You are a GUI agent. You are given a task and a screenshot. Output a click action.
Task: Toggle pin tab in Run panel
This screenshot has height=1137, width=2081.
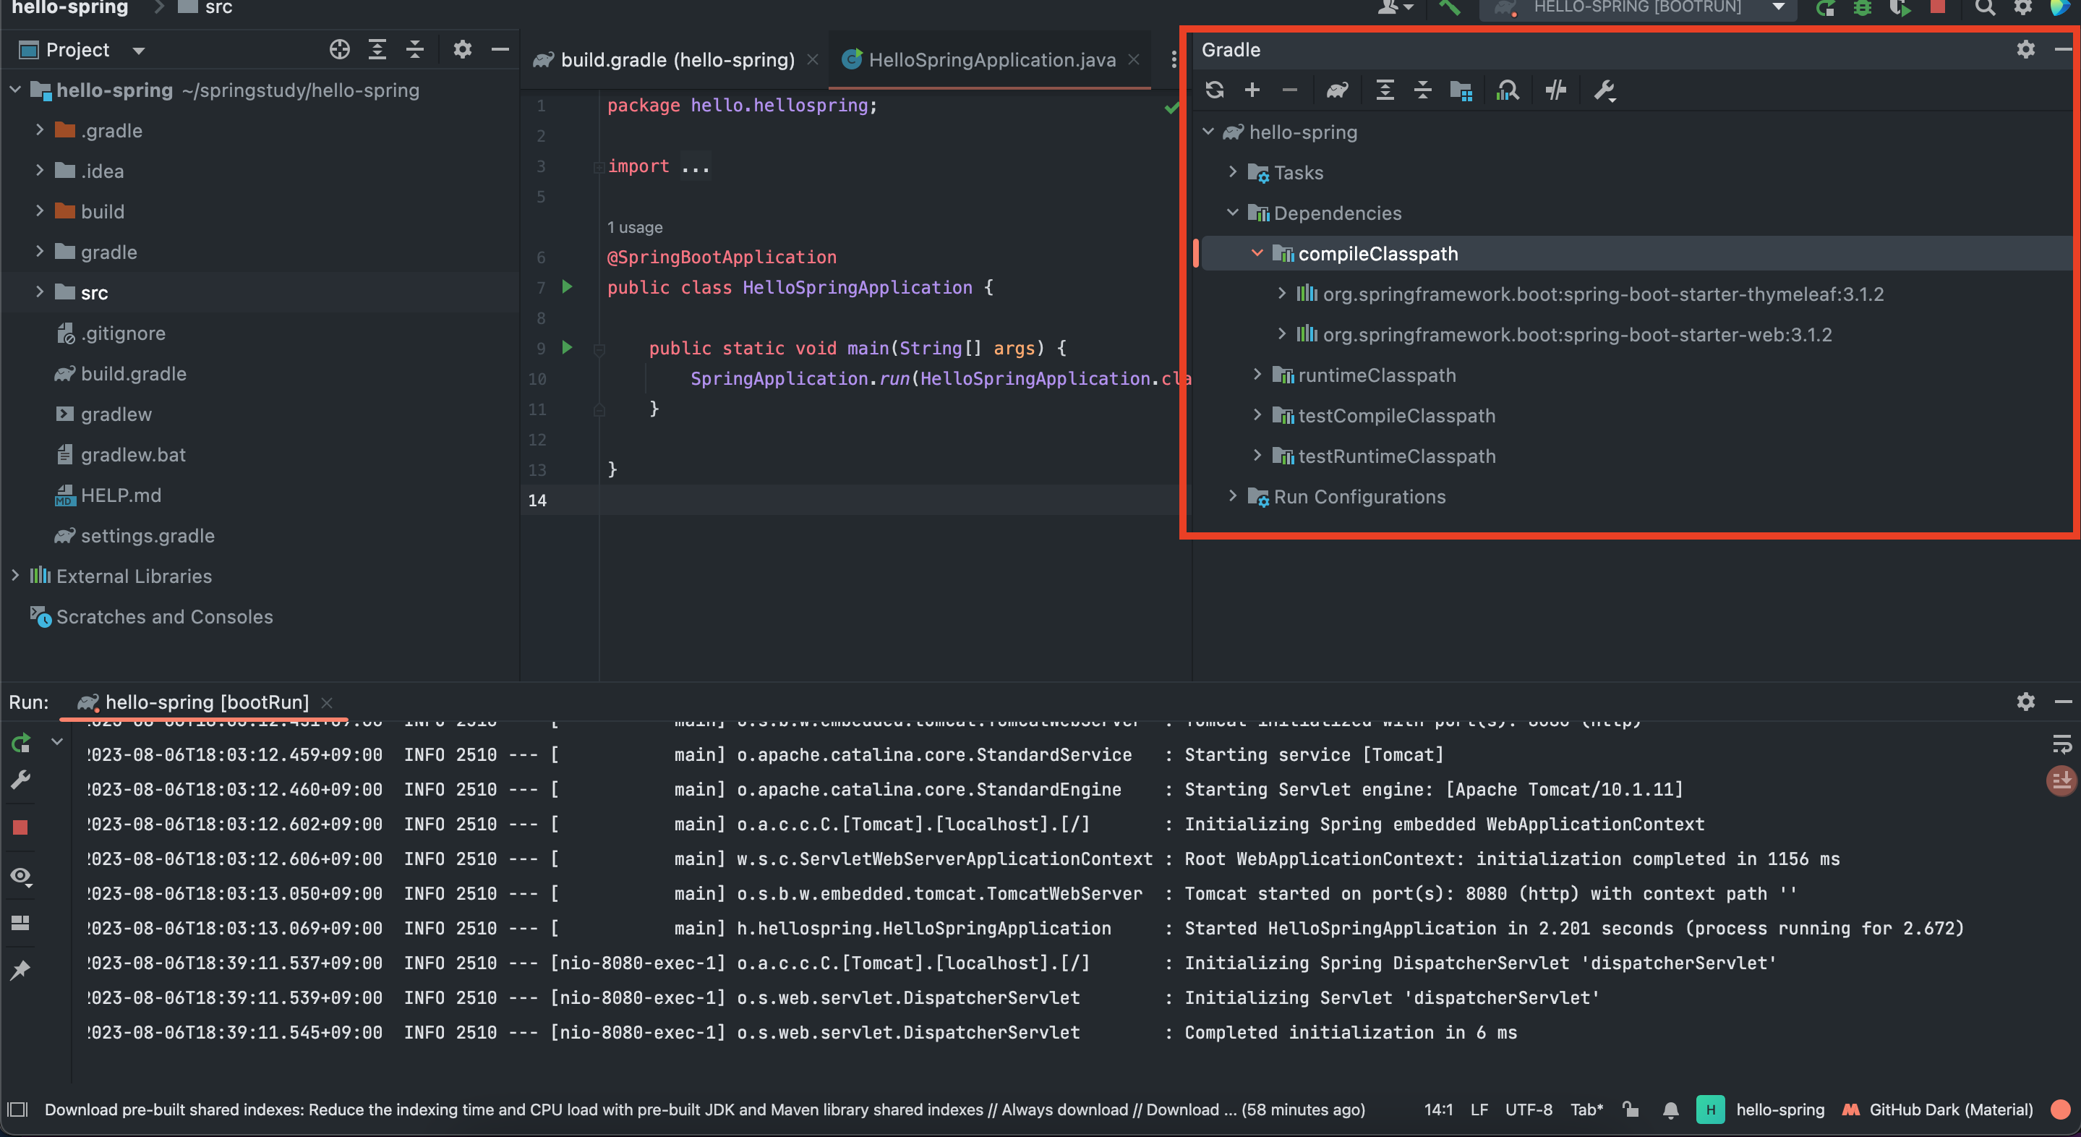point(20,970)
